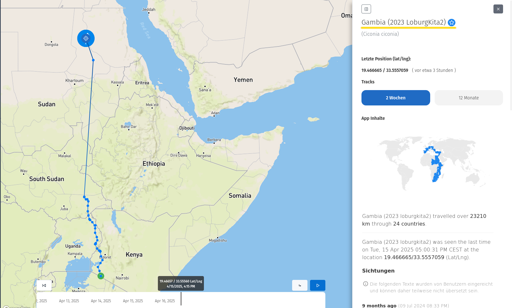Click the info icon beside the Sichtungen notice
512x308 pixels.
[365, 284]
